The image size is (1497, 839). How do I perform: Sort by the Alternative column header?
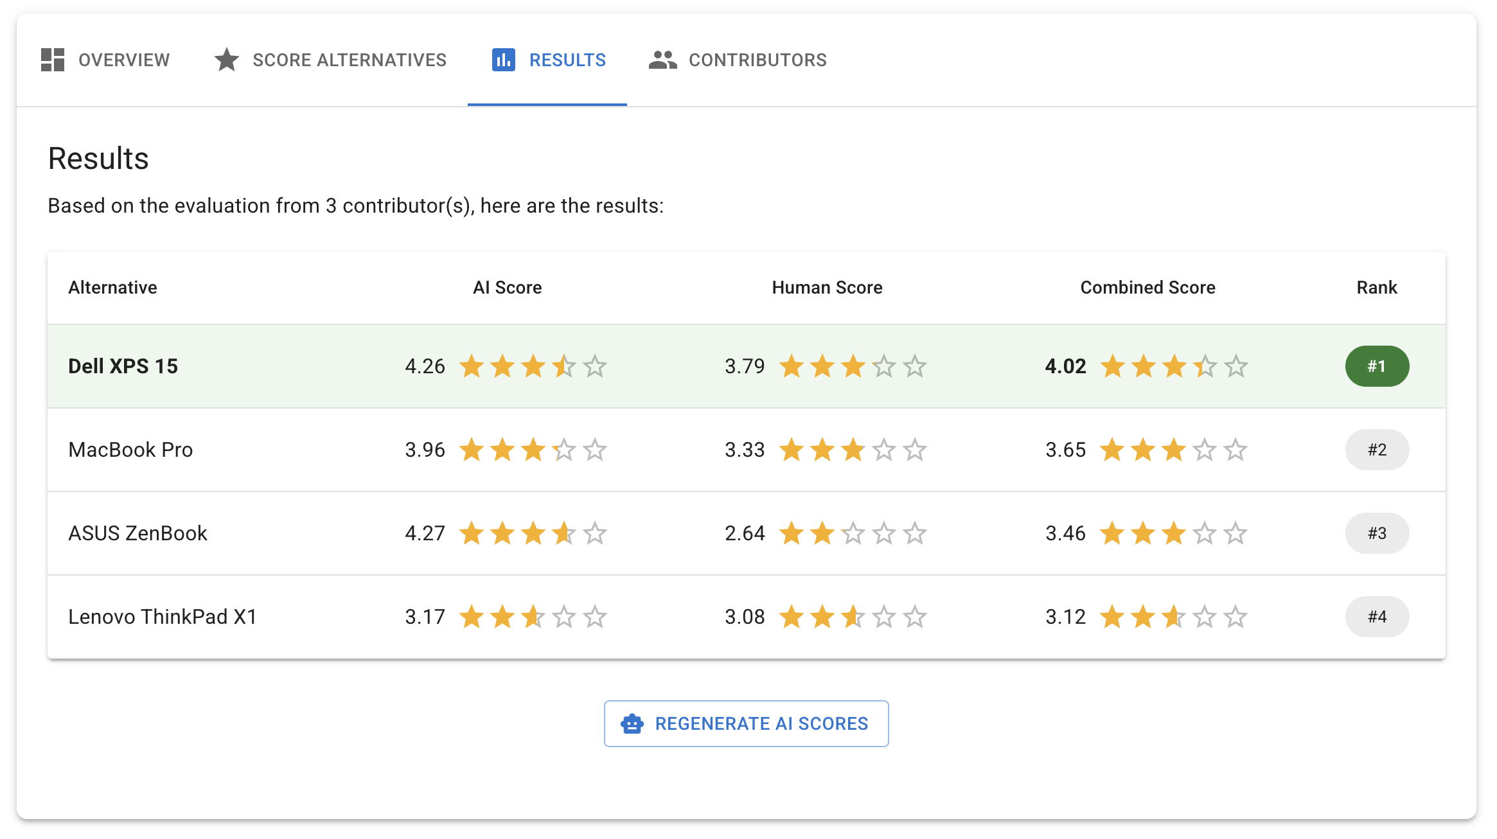(x=112, y=287)
